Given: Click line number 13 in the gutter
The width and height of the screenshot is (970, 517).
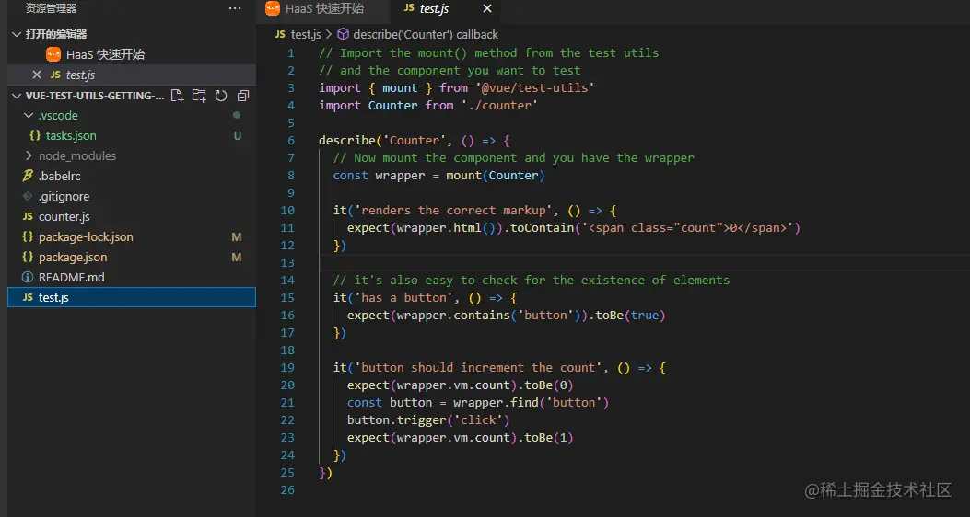Looking at the screenshot, I should click(287, 262).
